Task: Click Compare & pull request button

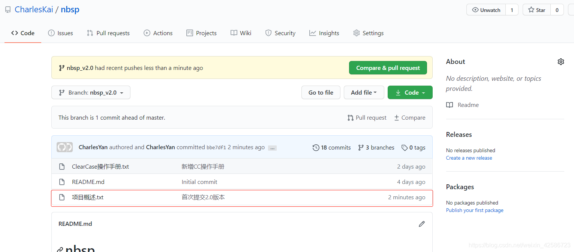Action: click(388, 68)
